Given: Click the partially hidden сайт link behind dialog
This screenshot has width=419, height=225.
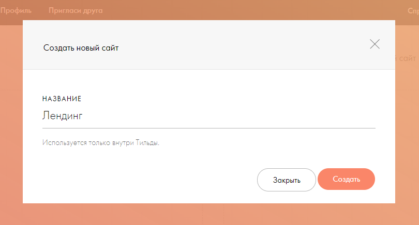Looking at the screenshot, I should (406, 58).
